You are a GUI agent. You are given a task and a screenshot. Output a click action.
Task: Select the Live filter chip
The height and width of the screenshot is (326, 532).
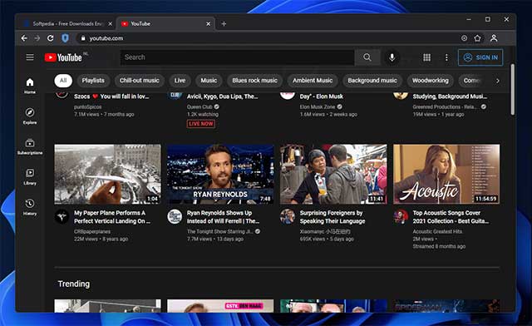[180, 81]
